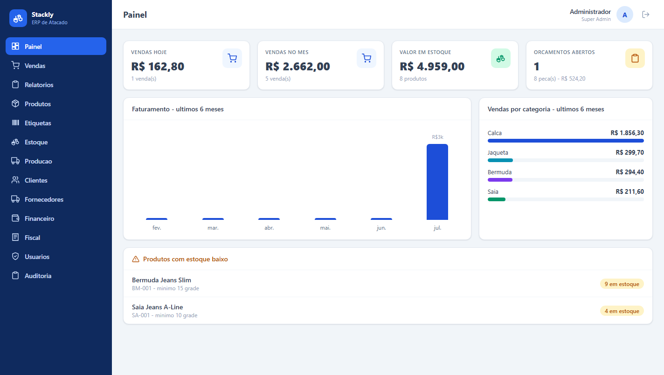The image size is (664, 375).
Task: Open the Producao label in the sidebar
Action: [38, 161]
